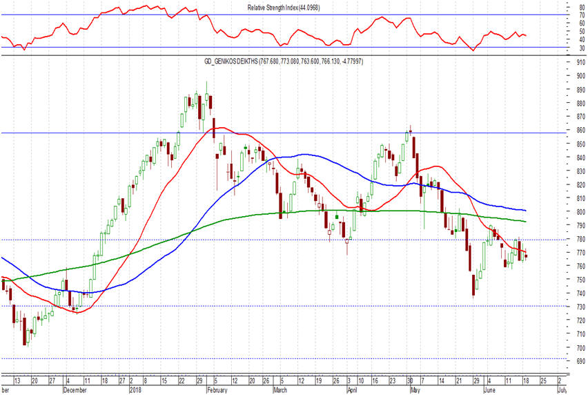588x395 pixels.
Task: Select the 900 price axis label
Action: 581,76
